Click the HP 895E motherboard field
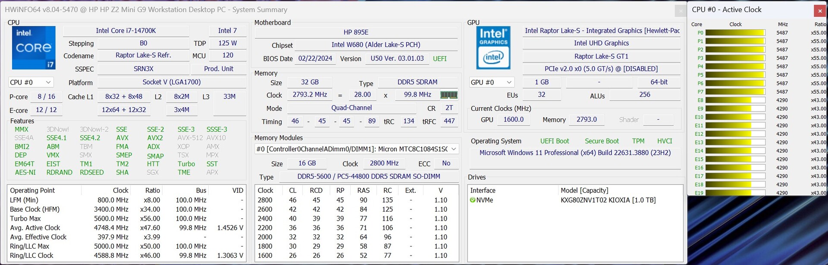Image resolution: width=828 pixels, height=265 pixels. tap(356, 32)
